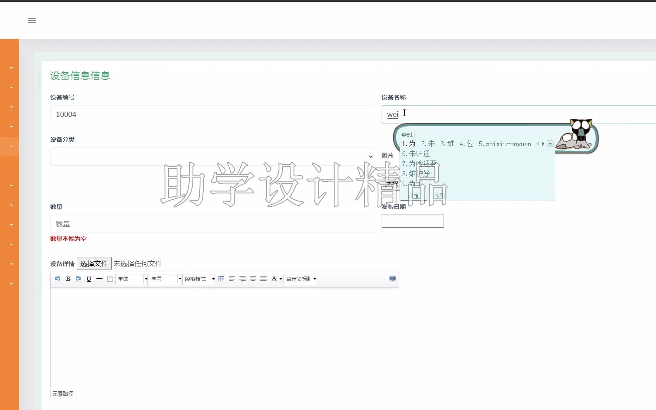Click the Redo icon in the editor toolbar
656x410 pixels.
(79, 279)
